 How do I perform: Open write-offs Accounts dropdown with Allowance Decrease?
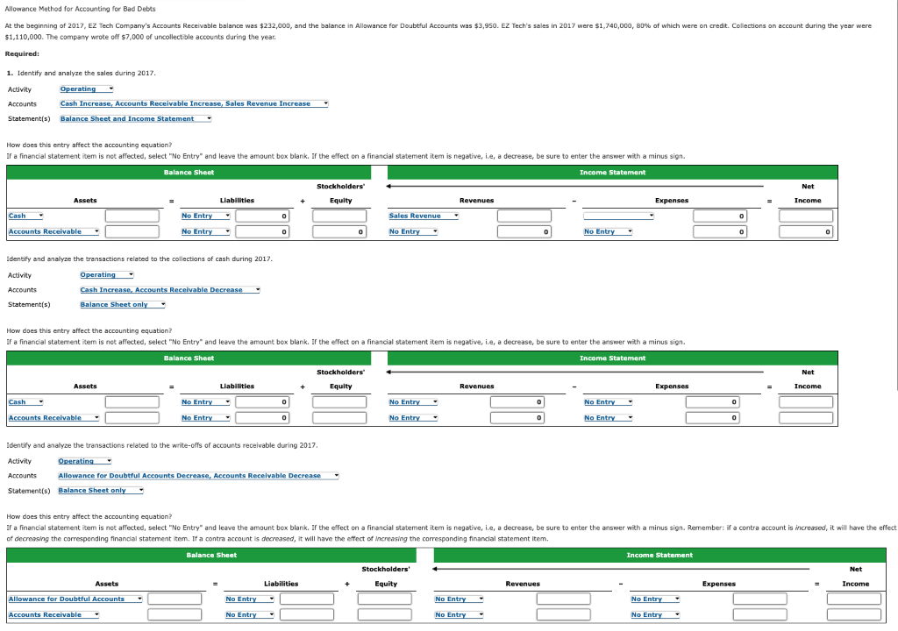pyautogui.click(x=199, y=476)
